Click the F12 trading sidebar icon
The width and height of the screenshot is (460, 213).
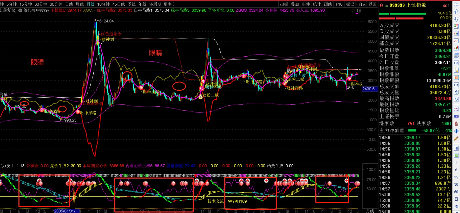tap(456, 85)
